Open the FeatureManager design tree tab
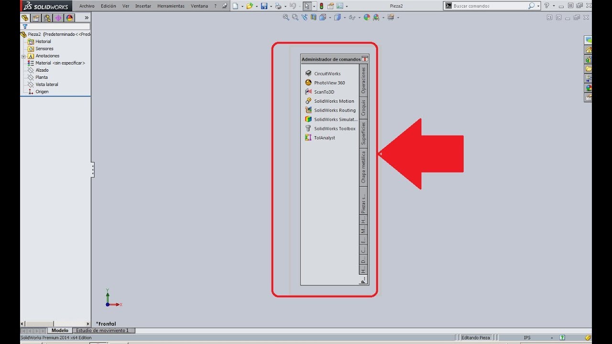 [25, 18]
